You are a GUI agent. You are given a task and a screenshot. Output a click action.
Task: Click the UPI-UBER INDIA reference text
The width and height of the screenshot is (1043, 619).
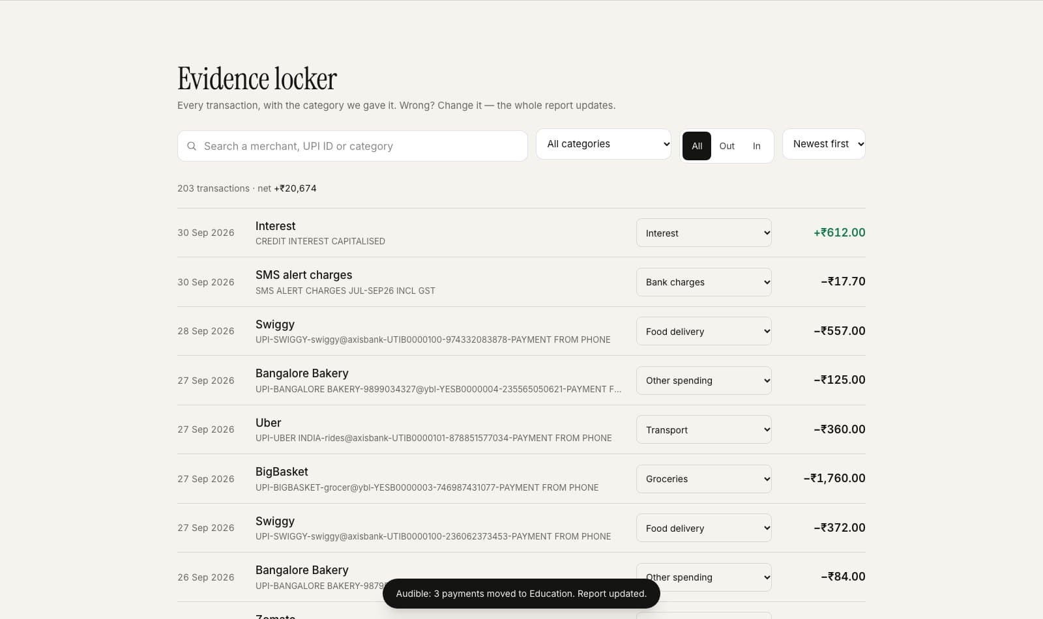click(x=433, y=438)
